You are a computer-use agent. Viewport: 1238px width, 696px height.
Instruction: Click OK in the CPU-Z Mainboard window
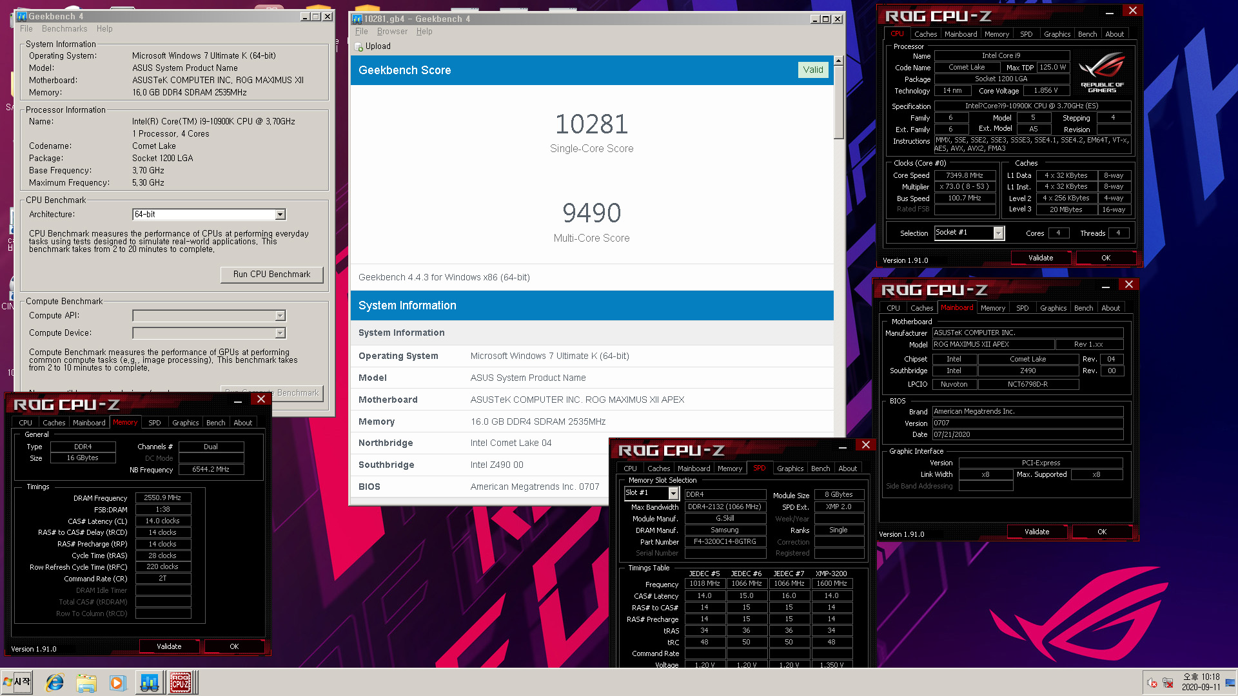(x=1102, y=532)
